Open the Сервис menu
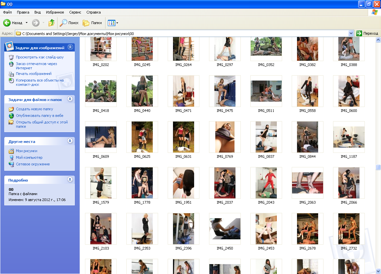 point(75,12)
